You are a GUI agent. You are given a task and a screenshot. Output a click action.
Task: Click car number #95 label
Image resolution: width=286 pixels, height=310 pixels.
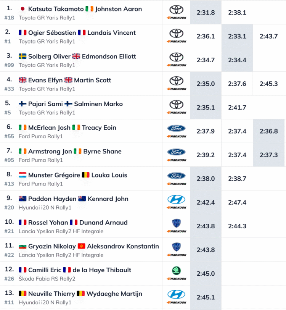pyautogui.click(x=9, y=160)
